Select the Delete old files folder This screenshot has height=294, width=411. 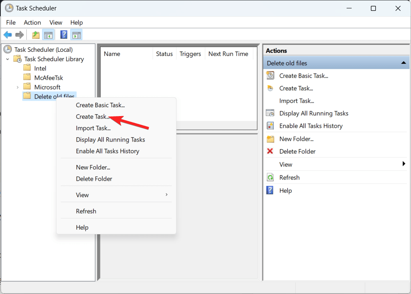point(54,96)
